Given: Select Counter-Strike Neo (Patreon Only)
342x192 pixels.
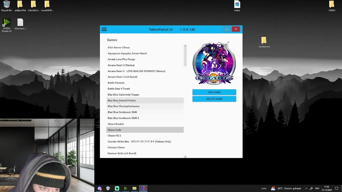Looking at the screenshot, I should click(x=145, y=141).
